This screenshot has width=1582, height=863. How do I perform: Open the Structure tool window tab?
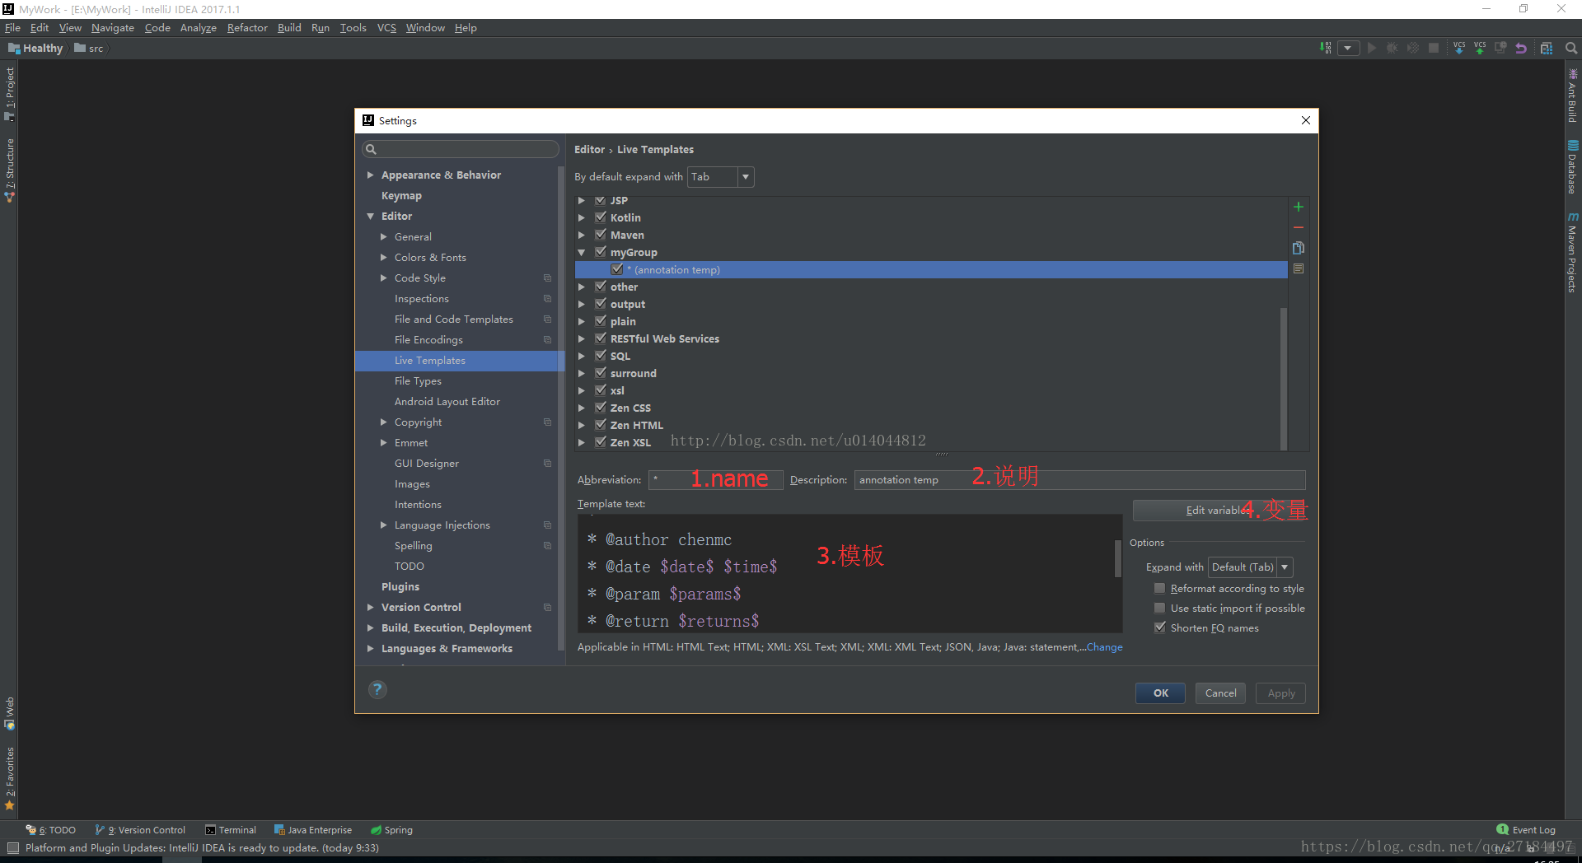click(10, 170)
